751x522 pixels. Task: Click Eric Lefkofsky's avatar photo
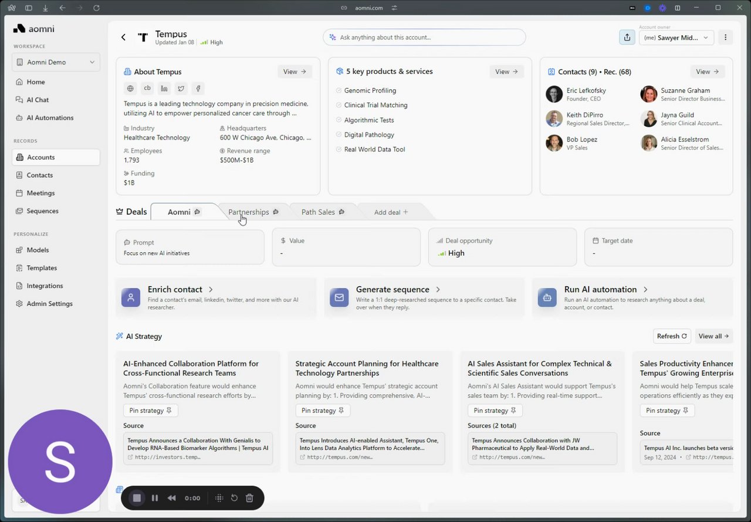point(554,94)
